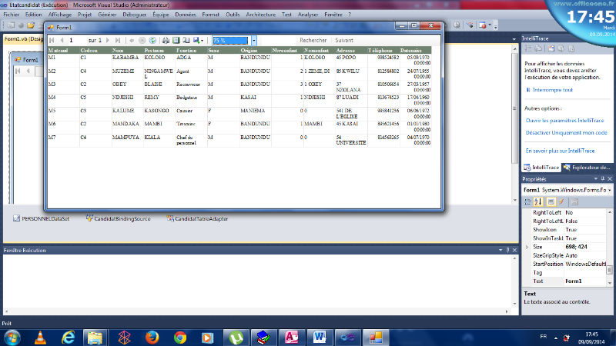Go to previous page in report viewer
Viewport: 616px width, 346px height.
pyautogui.click(x=62, y=41)
